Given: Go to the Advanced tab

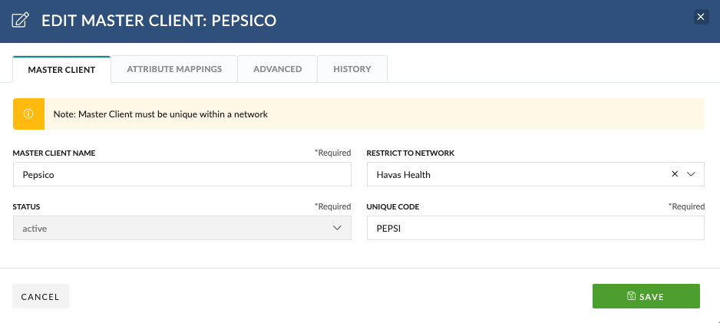Looking at the screenshot, I should click(277, 69).
